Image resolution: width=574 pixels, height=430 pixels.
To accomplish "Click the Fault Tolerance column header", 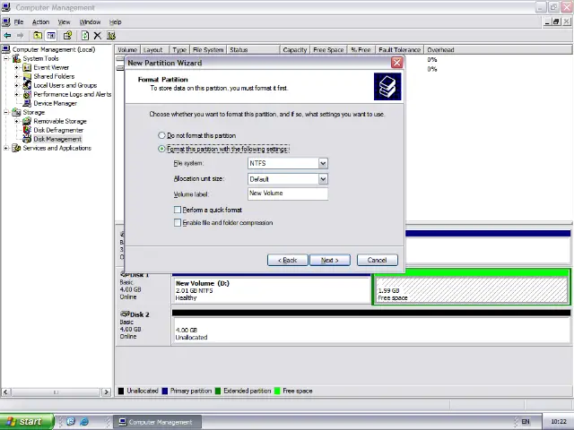I will [x=399, y=50].
